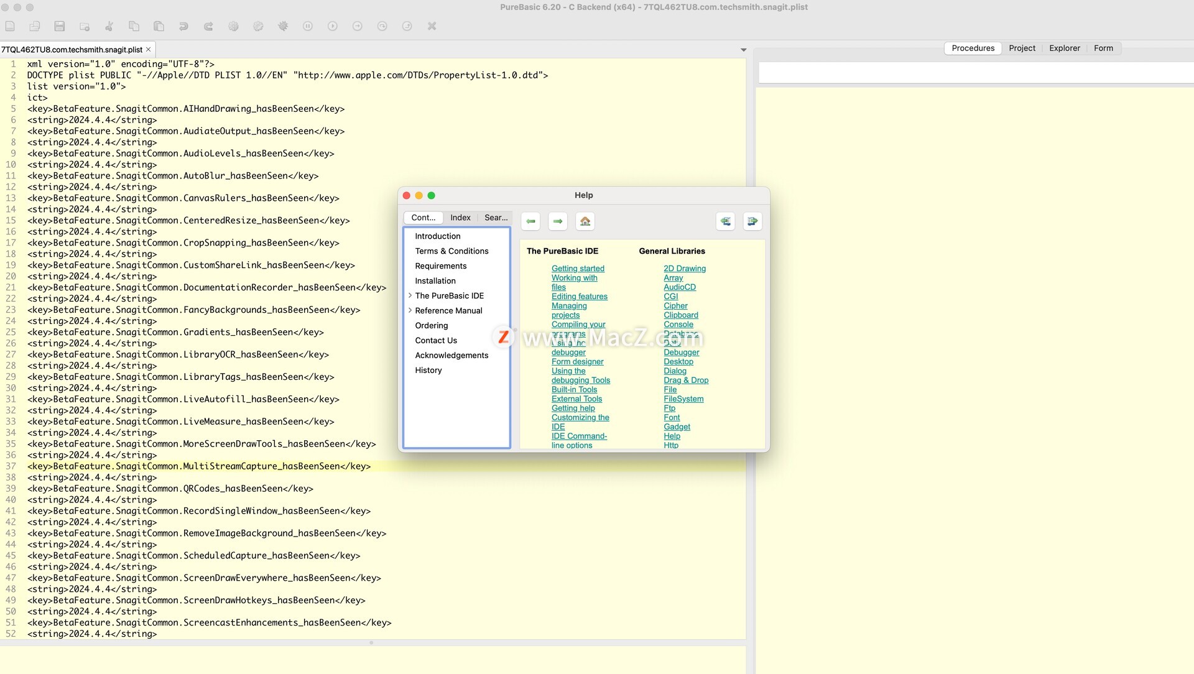Click the Continue play icon
1194x674 pixels.
pos(333,26)
